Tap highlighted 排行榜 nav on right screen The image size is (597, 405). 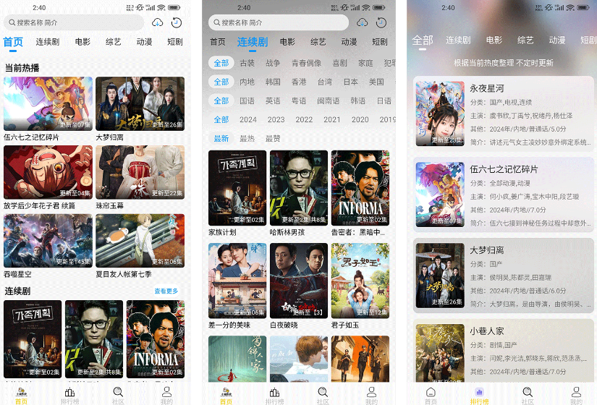point(479,396)
